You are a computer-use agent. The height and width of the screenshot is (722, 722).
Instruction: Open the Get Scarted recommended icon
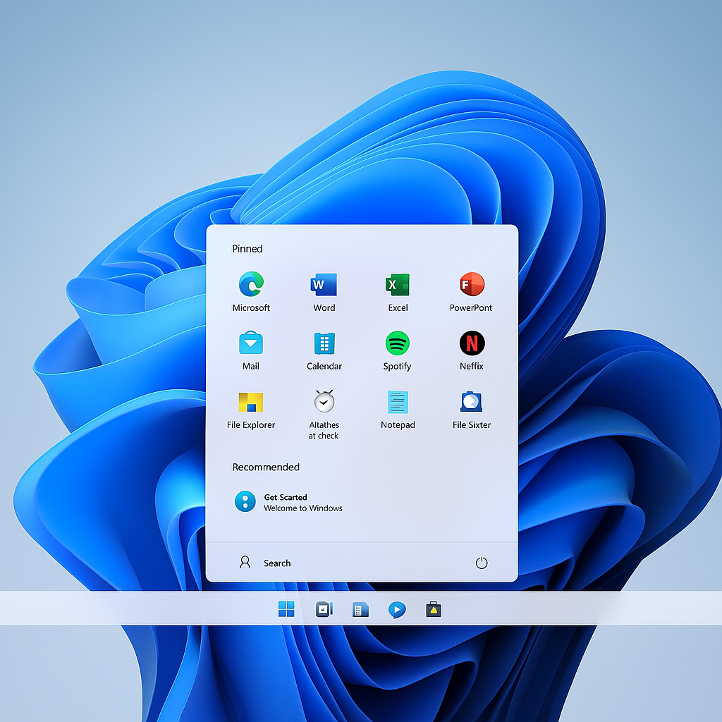pos(245,501)
